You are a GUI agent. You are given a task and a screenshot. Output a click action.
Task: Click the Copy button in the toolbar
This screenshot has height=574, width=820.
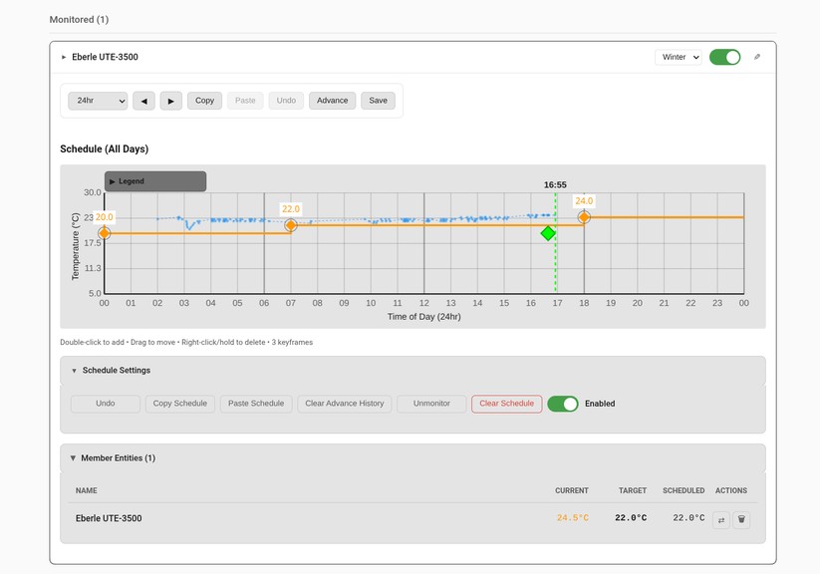pyautogui.click(x=204, y=101)
